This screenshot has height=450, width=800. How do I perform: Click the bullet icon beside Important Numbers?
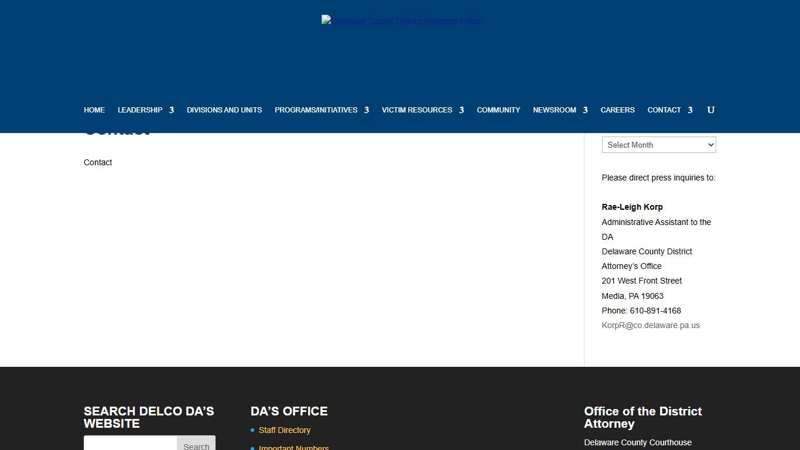(252, 448)
